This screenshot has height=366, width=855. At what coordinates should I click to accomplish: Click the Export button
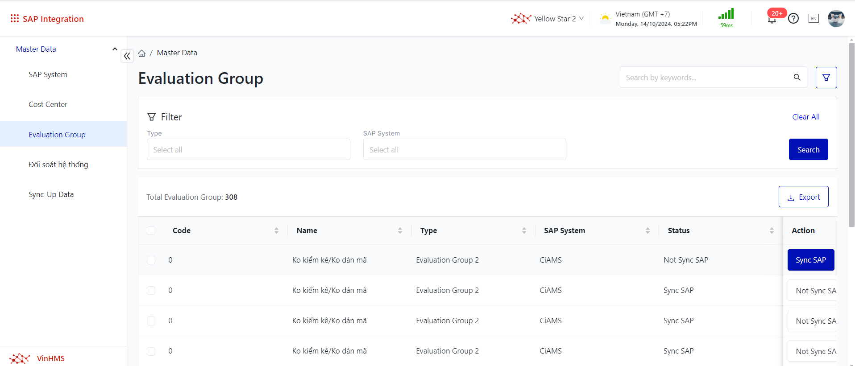(803, 197)
